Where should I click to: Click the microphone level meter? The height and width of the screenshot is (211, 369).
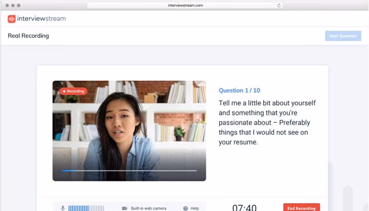(x=86, y=208)
